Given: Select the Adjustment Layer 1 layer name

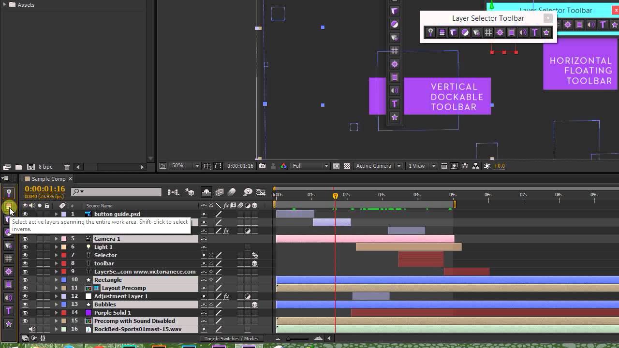Looking at the screenshot, I should click(121, 296).
